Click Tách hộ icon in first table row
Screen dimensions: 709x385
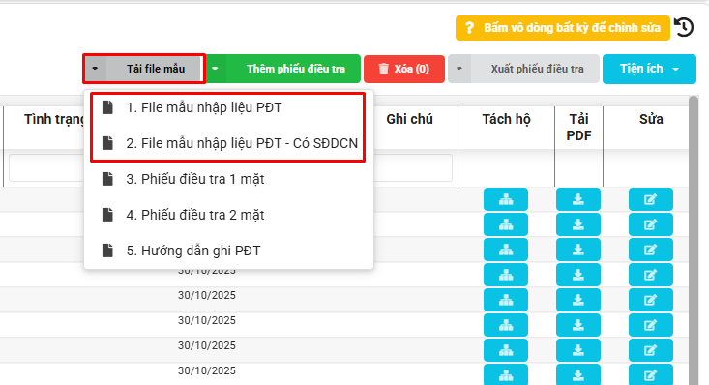(x=506, y=199)
